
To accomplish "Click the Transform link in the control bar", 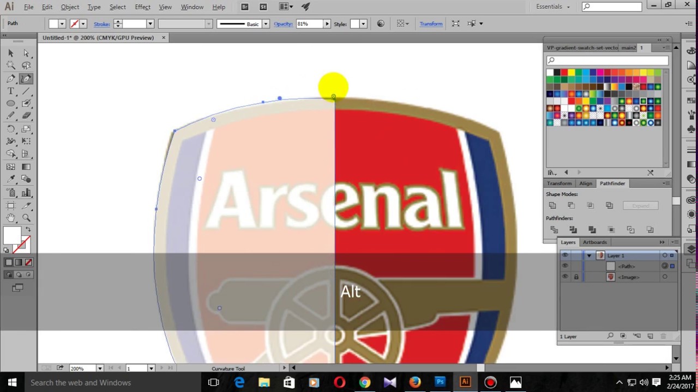I will (x=431, y=23).
